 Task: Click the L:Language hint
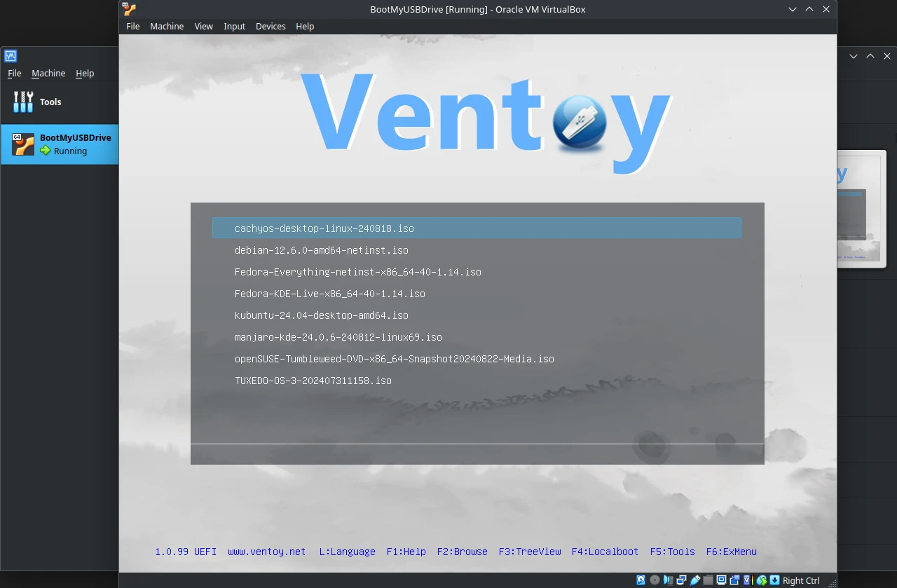(x=347, y=552)
